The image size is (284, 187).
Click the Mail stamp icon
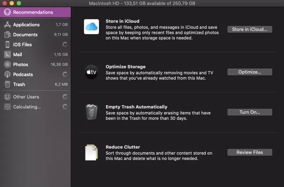point(7,54)
